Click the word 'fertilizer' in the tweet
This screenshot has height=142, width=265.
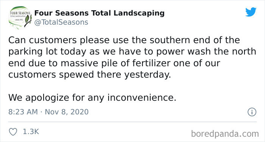point(151,63)
